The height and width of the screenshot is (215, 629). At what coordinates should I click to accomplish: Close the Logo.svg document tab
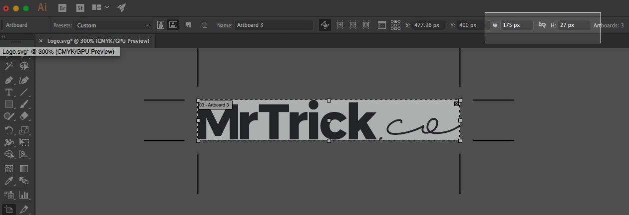pyautogui.click(x=41, y=41)
